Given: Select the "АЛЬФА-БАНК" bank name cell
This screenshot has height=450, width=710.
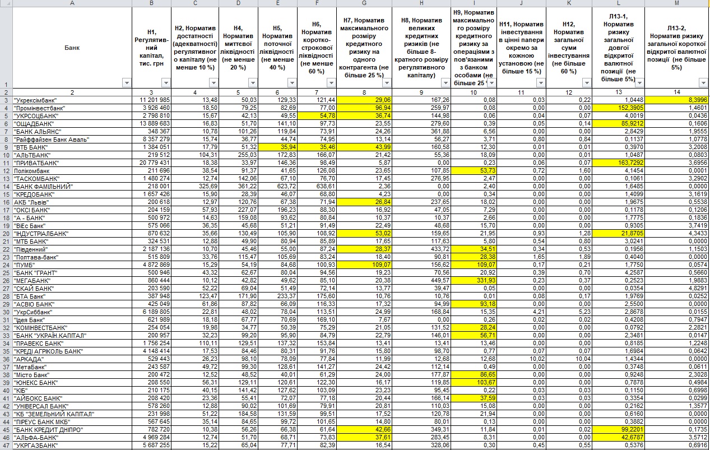Looking at the screenshot, I should tap(72, 437).
